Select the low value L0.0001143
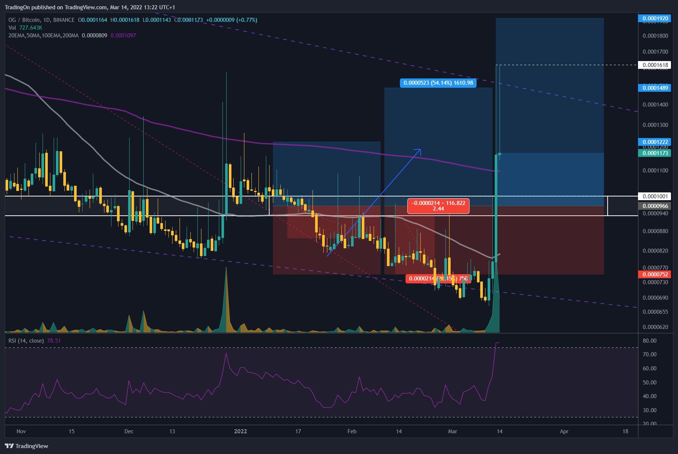 pos(157,20)
